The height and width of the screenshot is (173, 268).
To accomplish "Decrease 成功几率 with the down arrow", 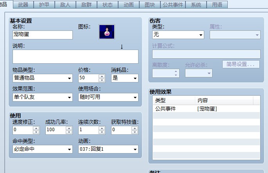I will point(69,132).
